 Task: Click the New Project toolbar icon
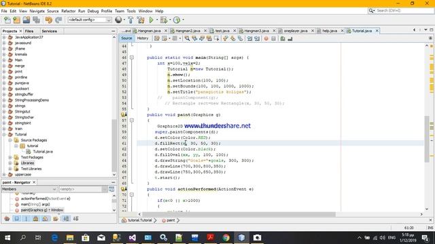[16, 20]
